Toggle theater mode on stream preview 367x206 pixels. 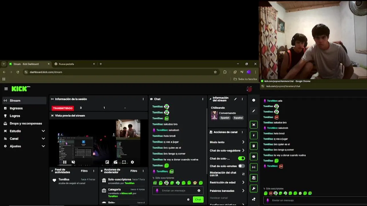[115, 162]
